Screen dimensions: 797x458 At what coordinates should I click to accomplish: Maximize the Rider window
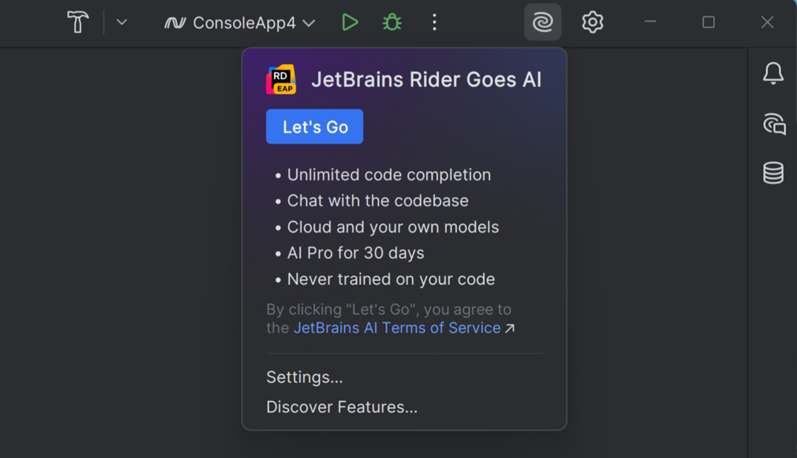pos(709,23)
